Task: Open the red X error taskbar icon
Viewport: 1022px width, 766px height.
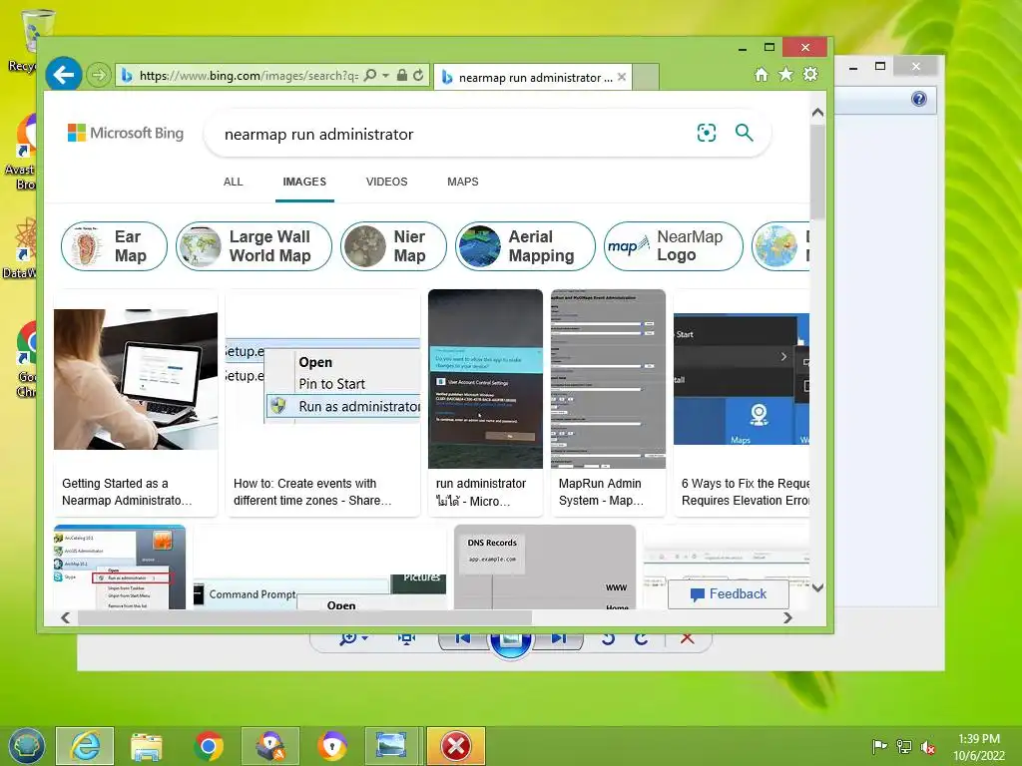Action: click(x=455, y=746)
